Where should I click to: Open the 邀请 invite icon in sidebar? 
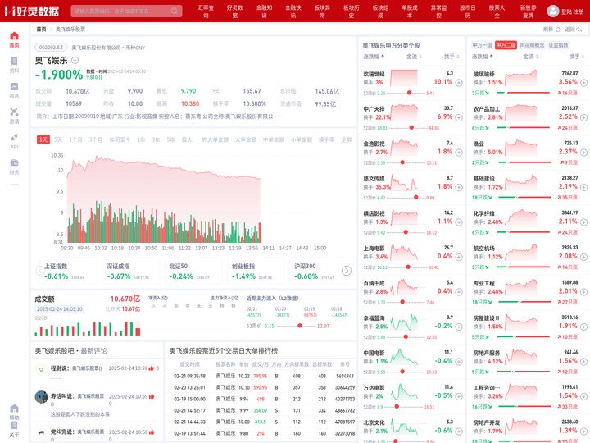point(14,112)
